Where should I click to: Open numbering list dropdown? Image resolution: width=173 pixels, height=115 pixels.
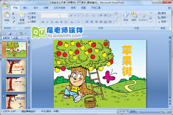pos(96,16)
